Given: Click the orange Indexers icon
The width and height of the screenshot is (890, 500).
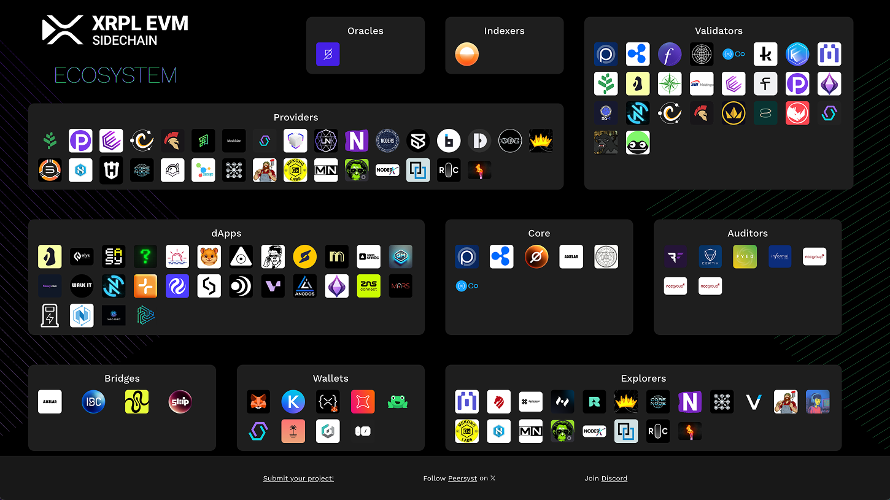Looking at the screenshot, I should [x=466, y=54].
